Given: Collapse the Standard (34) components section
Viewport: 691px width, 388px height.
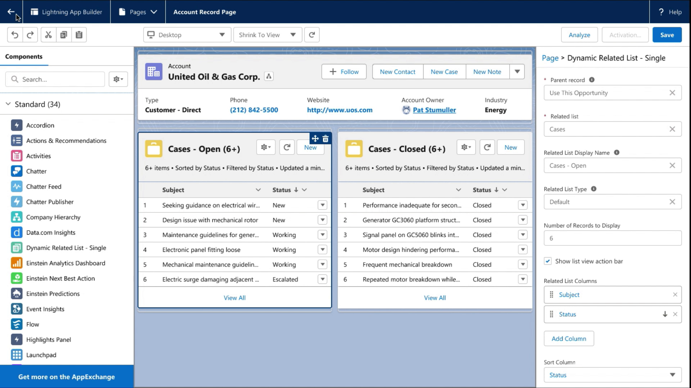Looking at the screenshot, I should 8,104.
